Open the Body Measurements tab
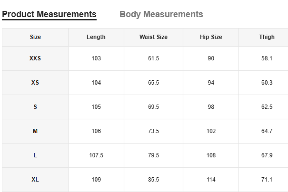Image resolution: width=288 pixels, height=192 pixels. pos(161,14)
